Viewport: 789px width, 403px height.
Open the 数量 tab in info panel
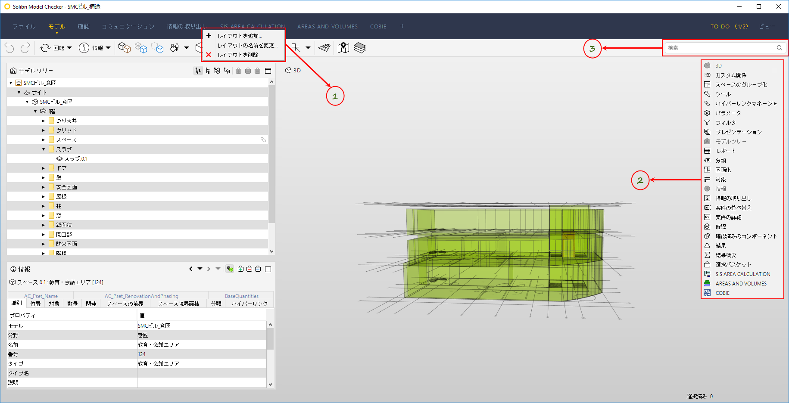point(72,304)
